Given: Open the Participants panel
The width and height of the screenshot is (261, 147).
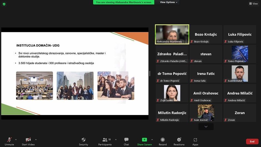Looking at the screenshot, I should pyautogui.click(x=105, y=140).
